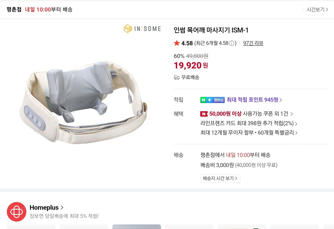Click the red Homeplus logo icon

(16, 212)
